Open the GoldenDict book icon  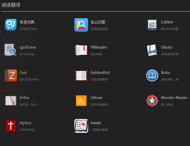(81, 75)
